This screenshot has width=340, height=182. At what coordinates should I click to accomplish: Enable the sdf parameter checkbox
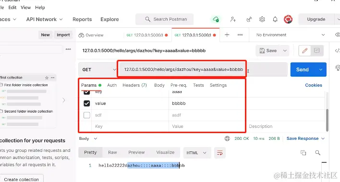87,115
